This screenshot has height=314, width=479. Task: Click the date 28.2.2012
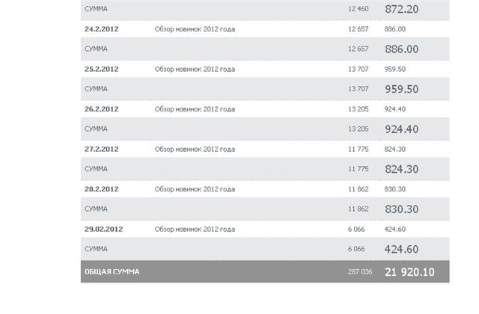click(x=102, y=190)
